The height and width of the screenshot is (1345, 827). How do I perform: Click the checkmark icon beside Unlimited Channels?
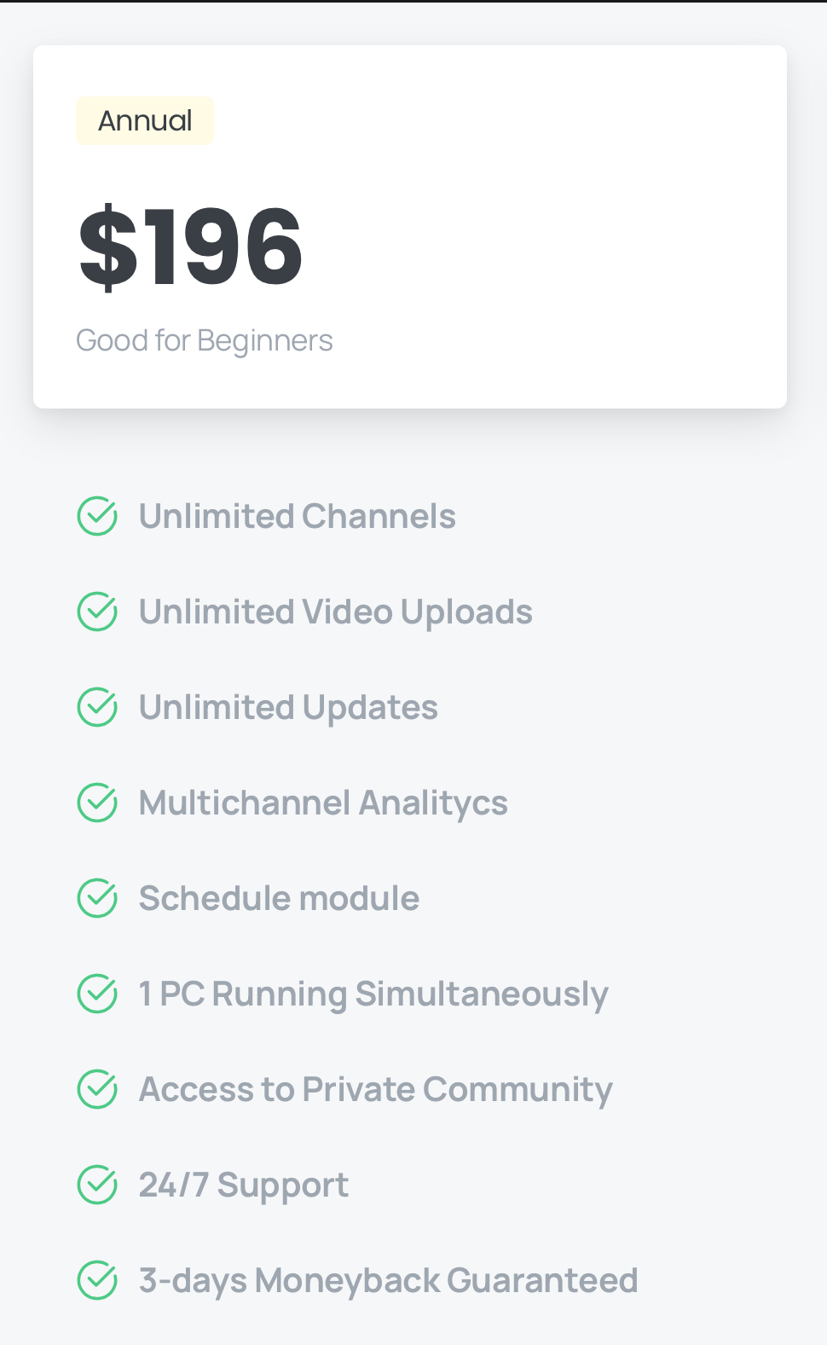tap(97, 516)
